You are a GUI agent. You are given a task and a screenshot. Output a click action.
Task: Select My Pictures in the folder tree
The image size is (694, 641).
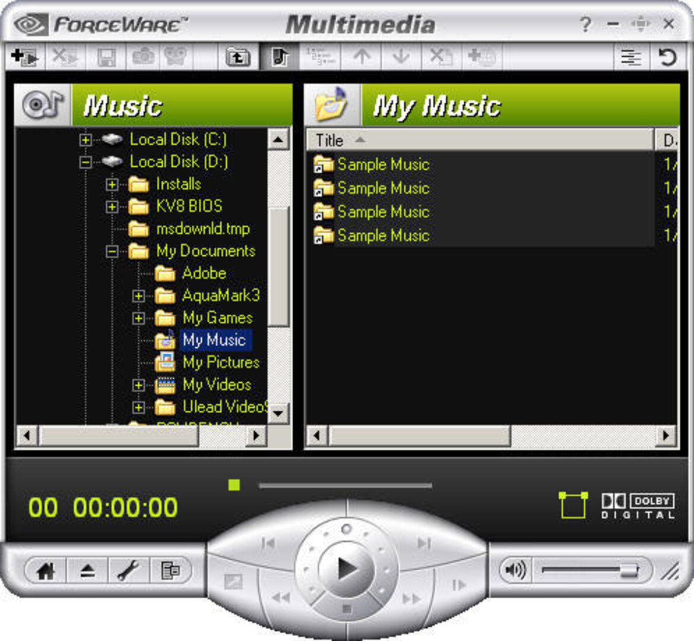click(221, 362)
